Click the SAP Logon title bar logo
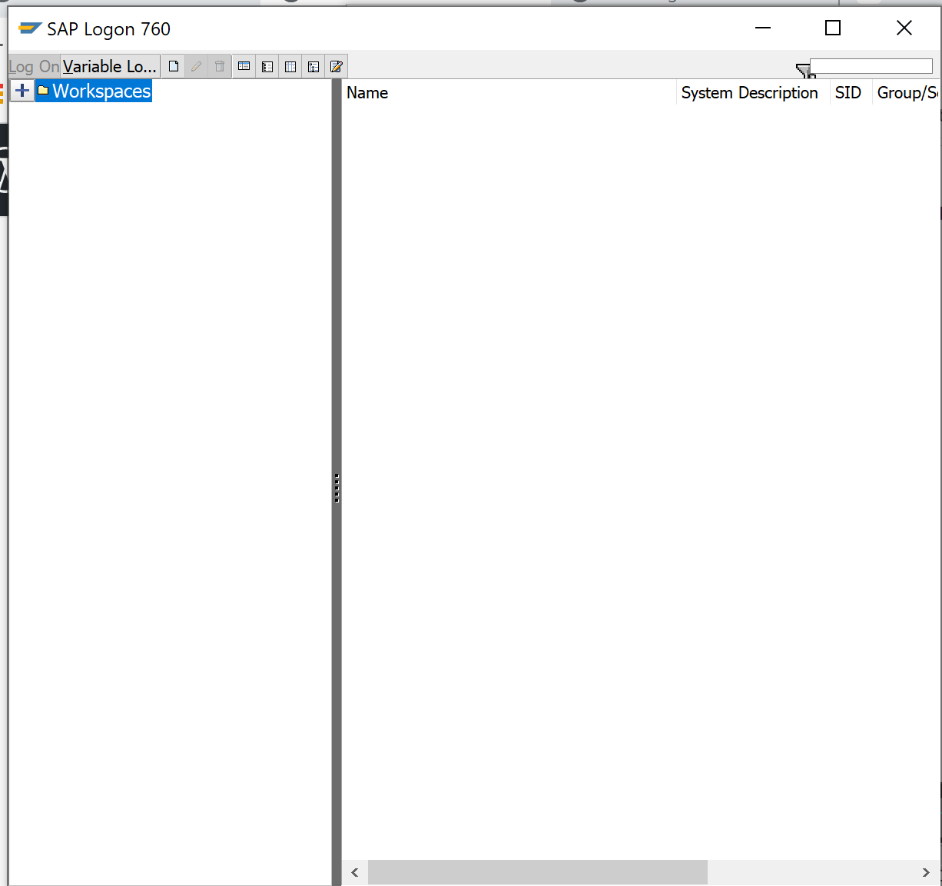 click(x=30, y=29)
